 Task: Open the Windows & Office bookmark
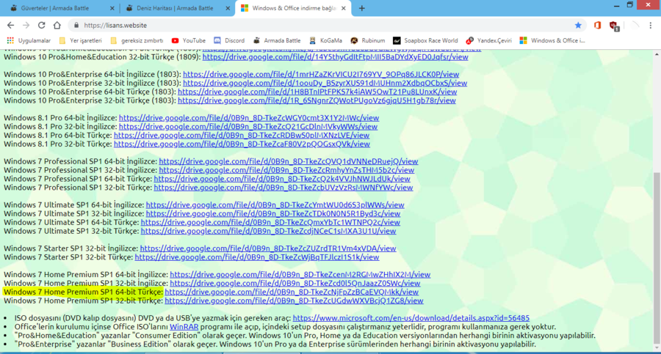(x=552, y=40)
